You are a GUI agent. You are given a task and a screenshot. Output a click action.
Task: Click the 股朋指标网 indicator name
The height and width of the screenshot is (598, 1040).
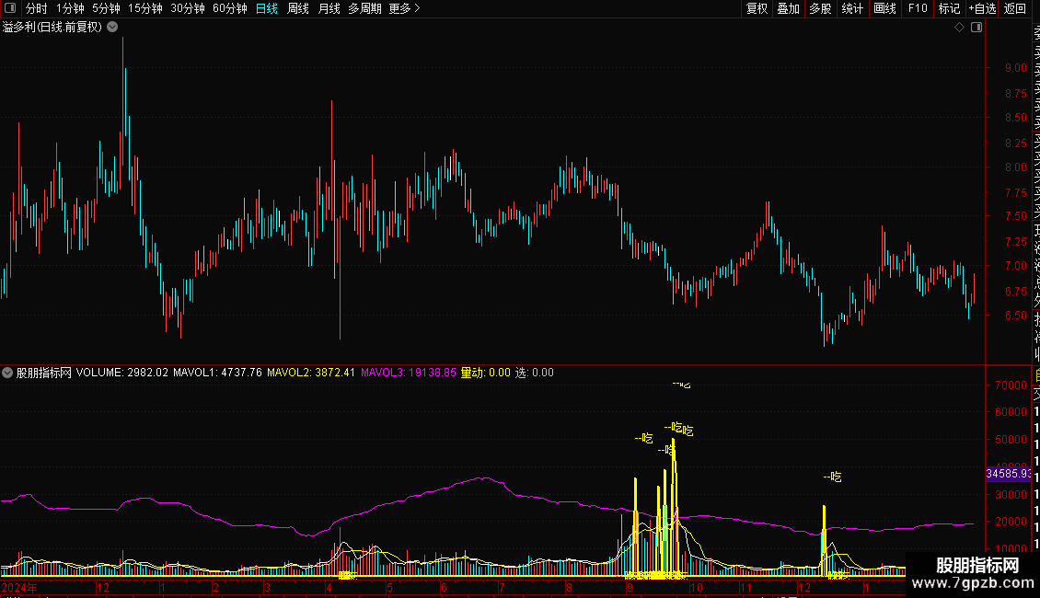coord(44,373)
